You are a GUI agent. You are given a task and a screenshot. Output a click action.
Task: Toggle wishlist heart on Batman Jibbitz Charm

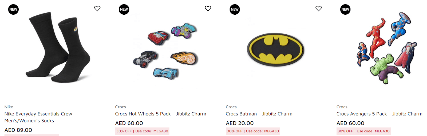point(318,9)
